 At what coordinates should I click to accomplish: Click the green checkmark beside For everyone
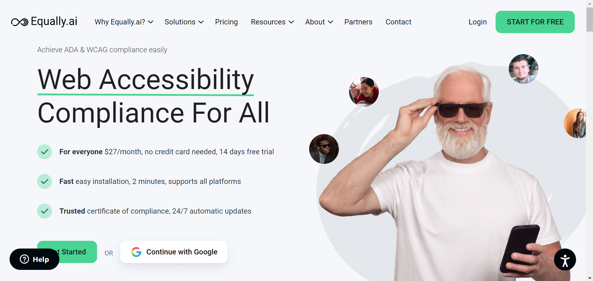(45, 152)
